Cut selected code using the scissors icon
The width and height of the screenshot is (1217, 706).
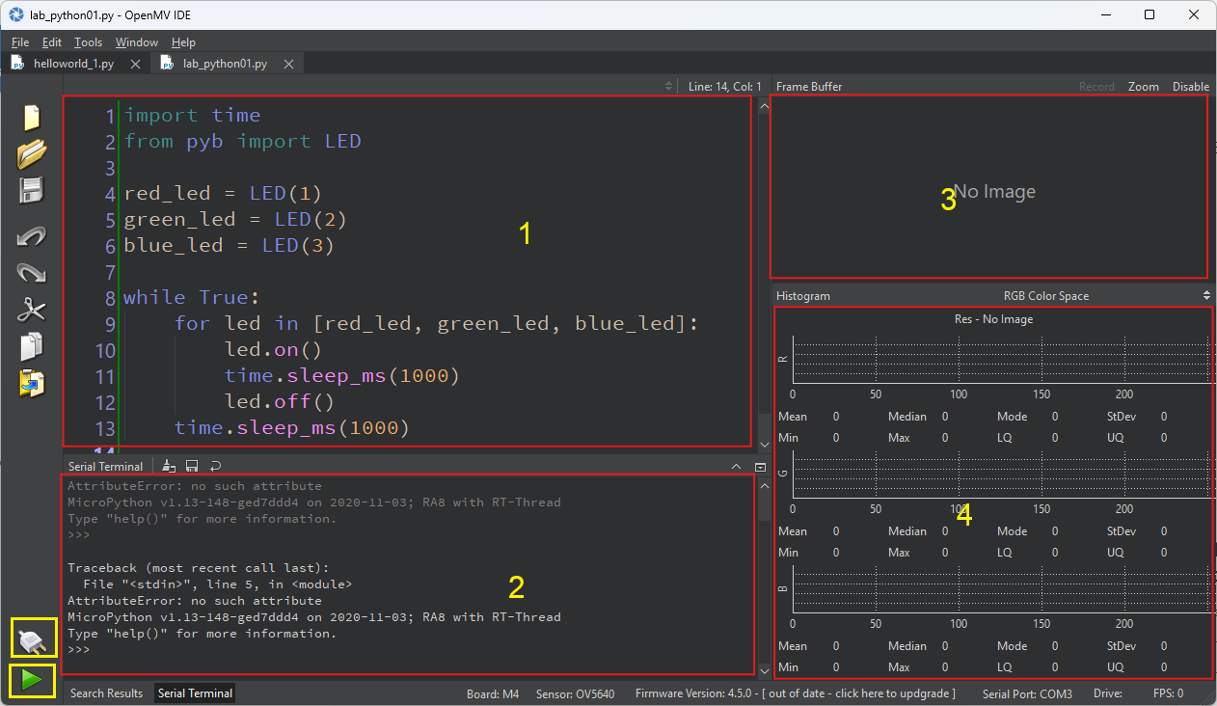(30, 310)
